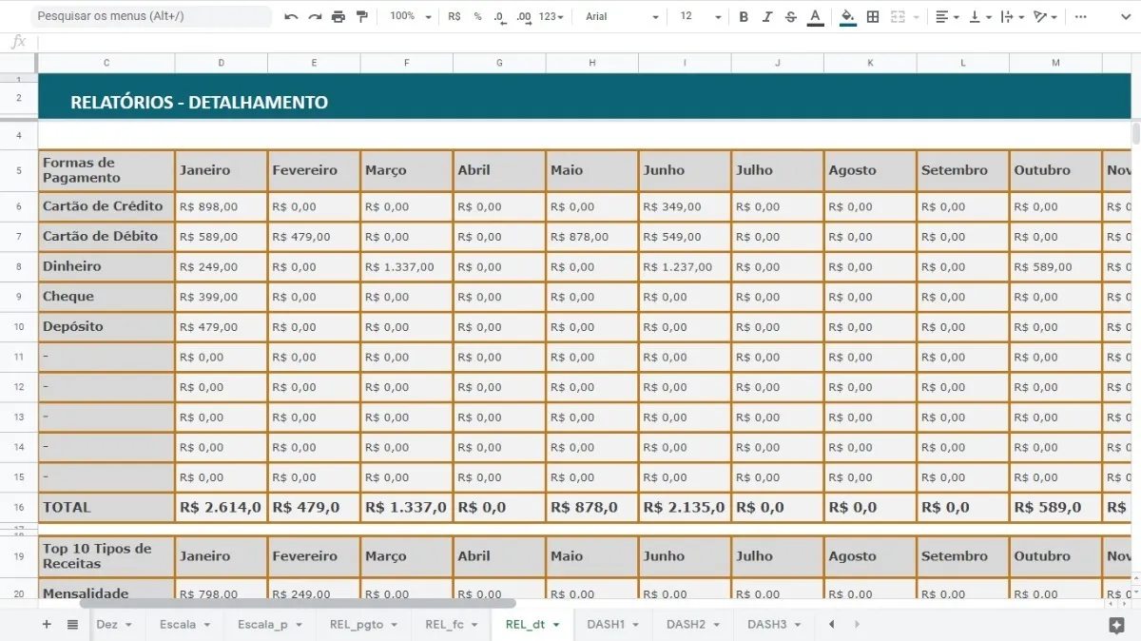Open the Explore button at bottom right
The image size is (1141, 641).
point(1116,625)
